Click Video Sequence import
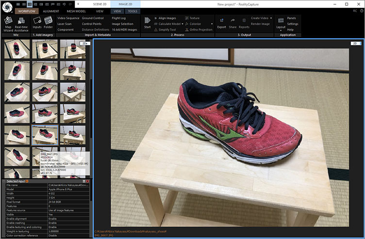 [x=68, y=18]
